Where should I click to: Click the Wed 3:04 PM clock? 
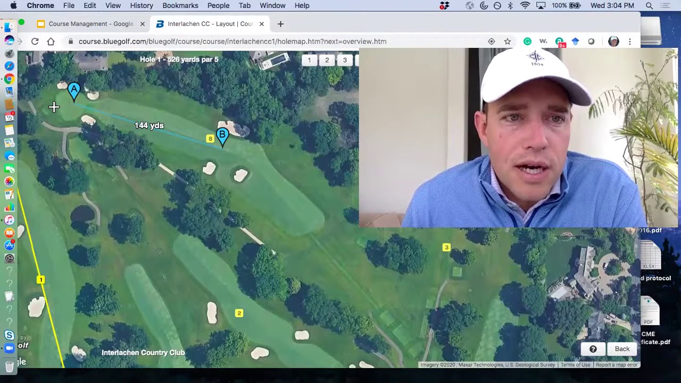click(612, 5)
